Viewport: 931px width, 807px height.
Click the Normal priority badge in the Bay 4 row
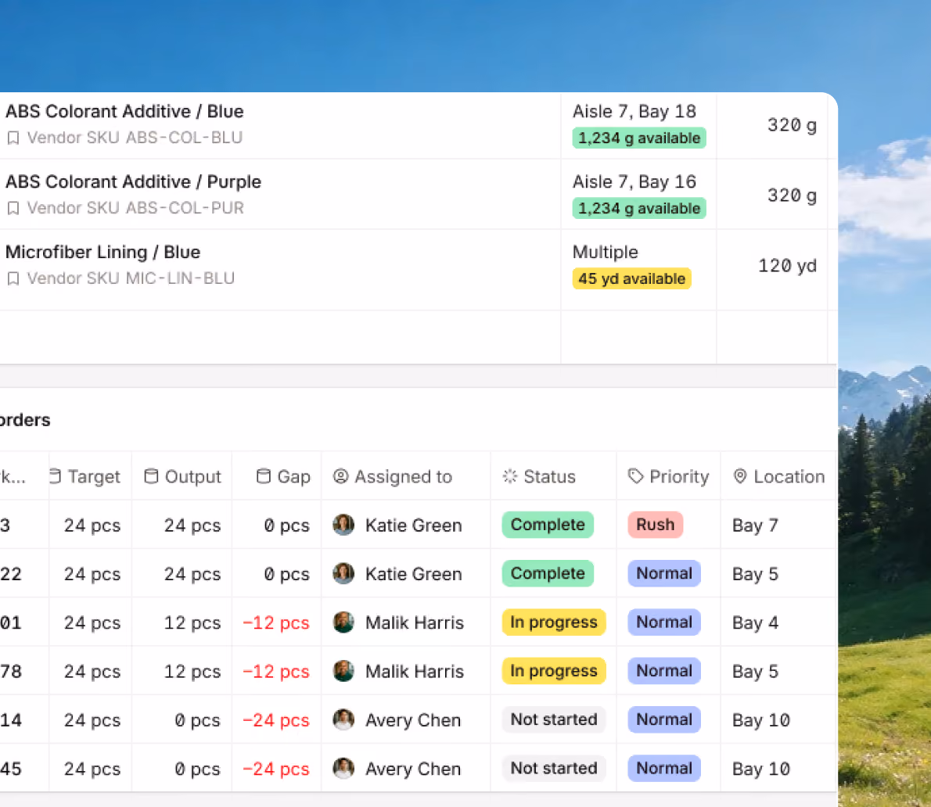tap(664, 622)
